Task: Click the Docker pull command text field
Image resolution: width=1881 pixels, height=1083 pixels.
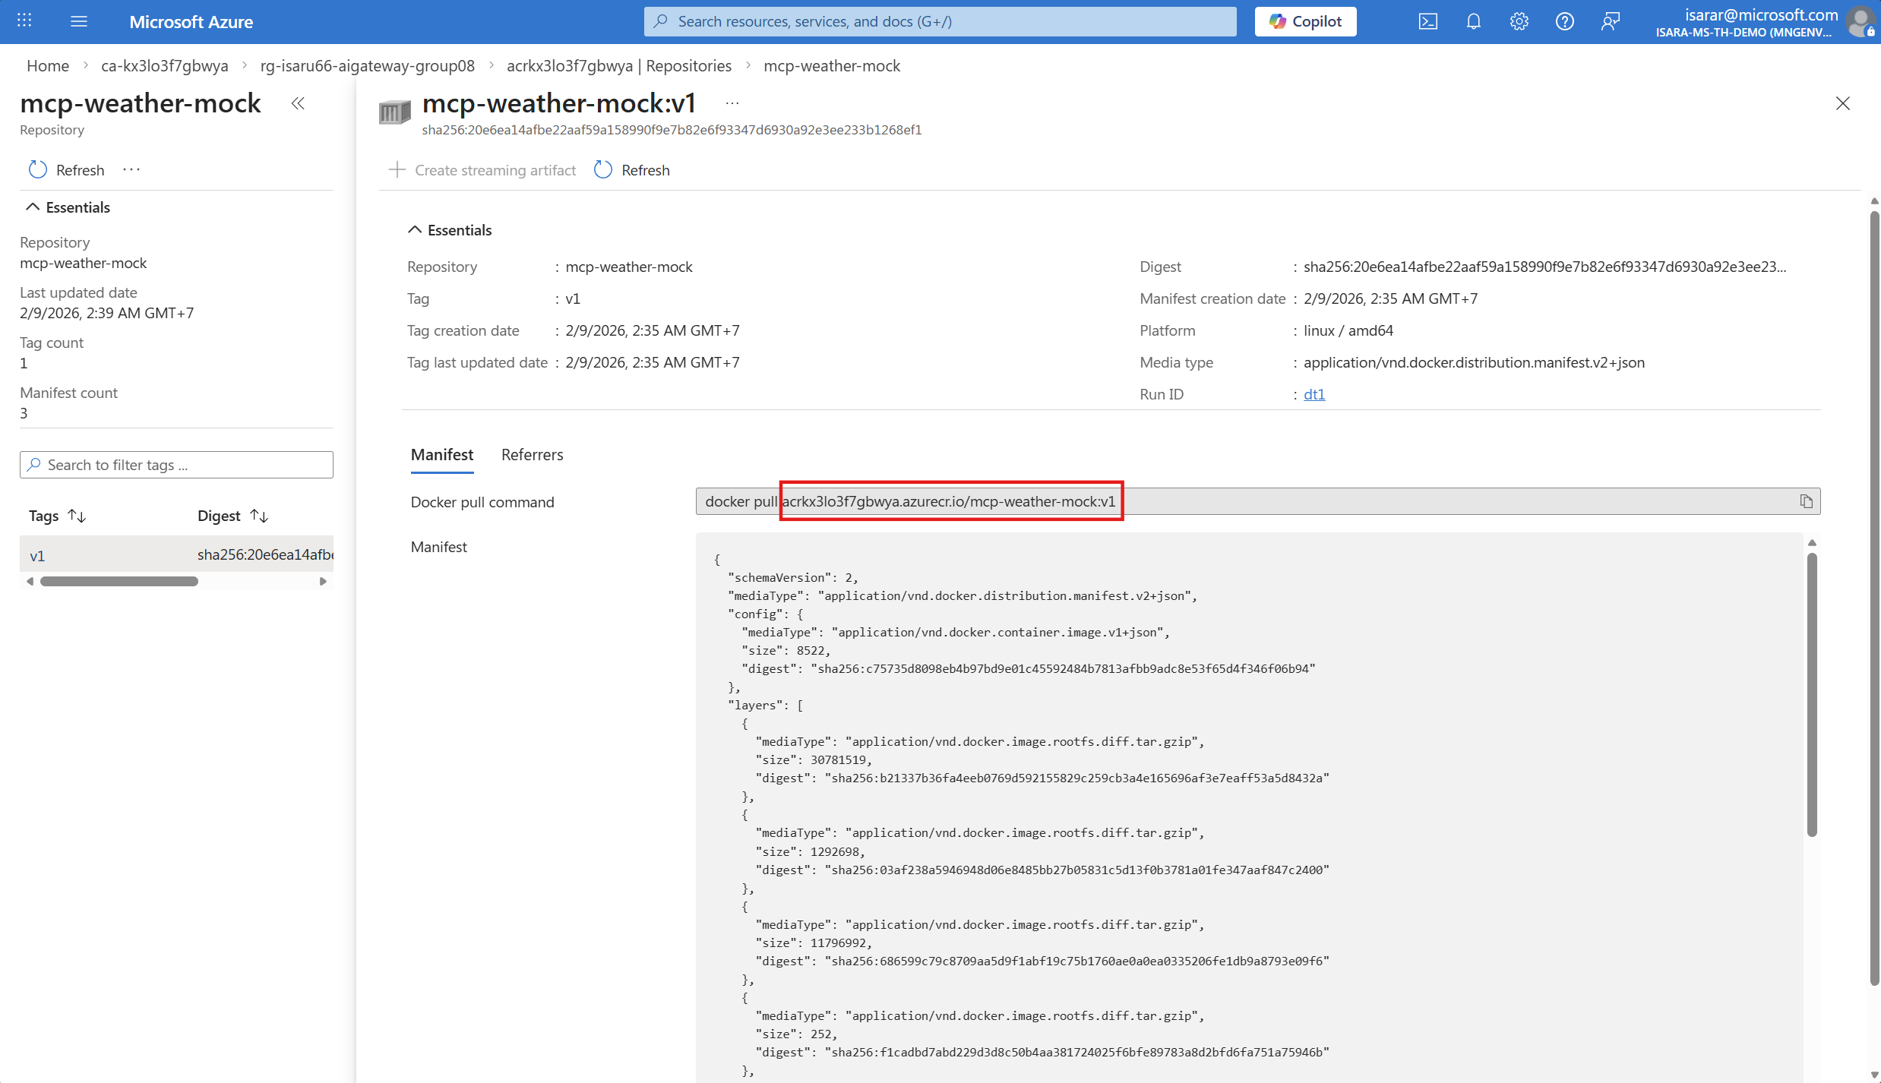Action: [1258, 501]
